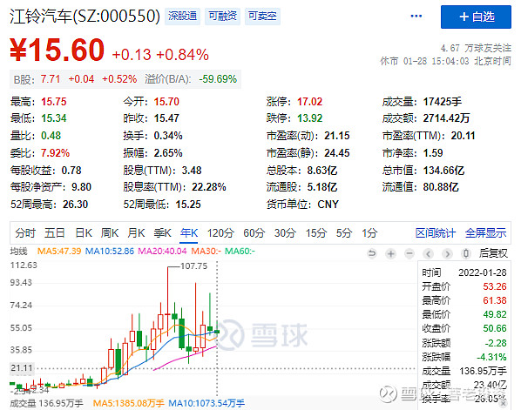
Task: Switch to the 月K chart tab
Action: [136, 233]
